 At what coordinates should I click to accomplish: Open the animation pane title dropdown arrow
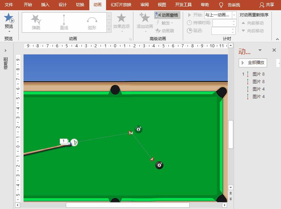260,50
